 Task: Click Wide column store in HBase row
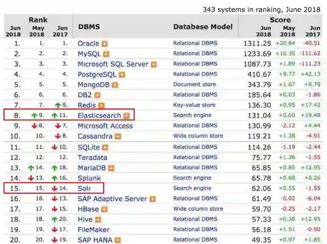coord(198,209)
